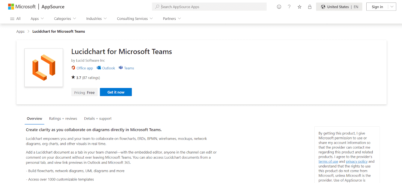Open the 87 ratings text
The height and width of the screenshot is (183, 402).
(x=91, y=78)
